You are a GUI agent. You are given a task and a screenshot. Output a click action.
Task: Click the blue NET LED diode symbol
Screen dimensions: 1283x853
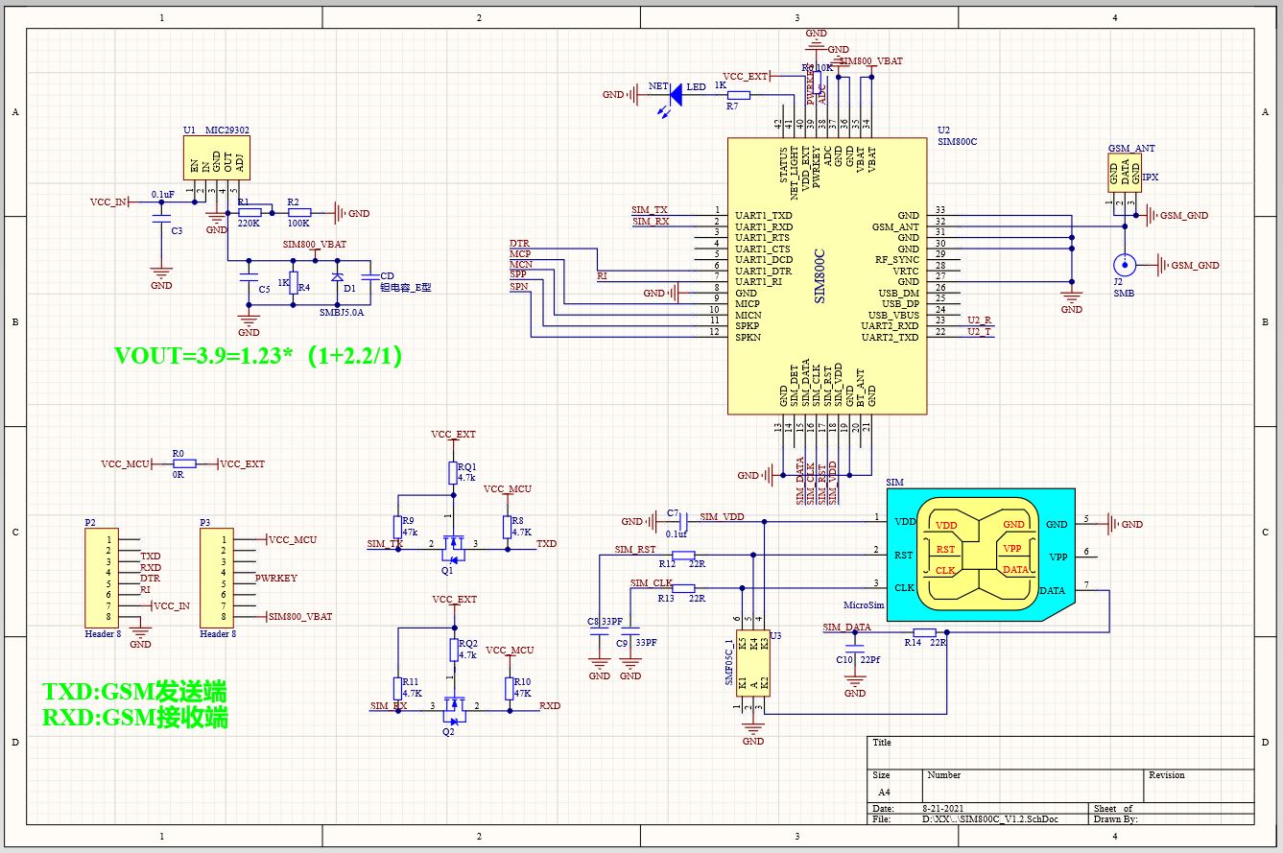coord(676,94)
